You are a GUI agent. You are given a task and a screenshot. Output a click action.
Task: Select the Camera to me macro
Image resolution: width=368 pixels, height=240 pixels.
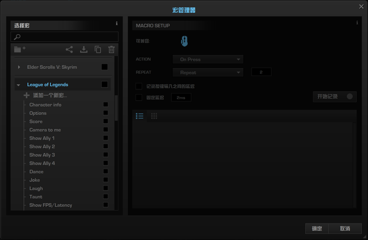pyautogui.click(x=45, y=130)
